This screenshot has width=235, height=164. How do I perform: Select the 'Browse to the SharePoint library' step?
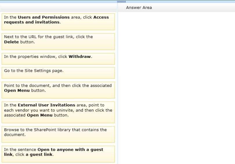pyautogui.click(x=58, y=134)
